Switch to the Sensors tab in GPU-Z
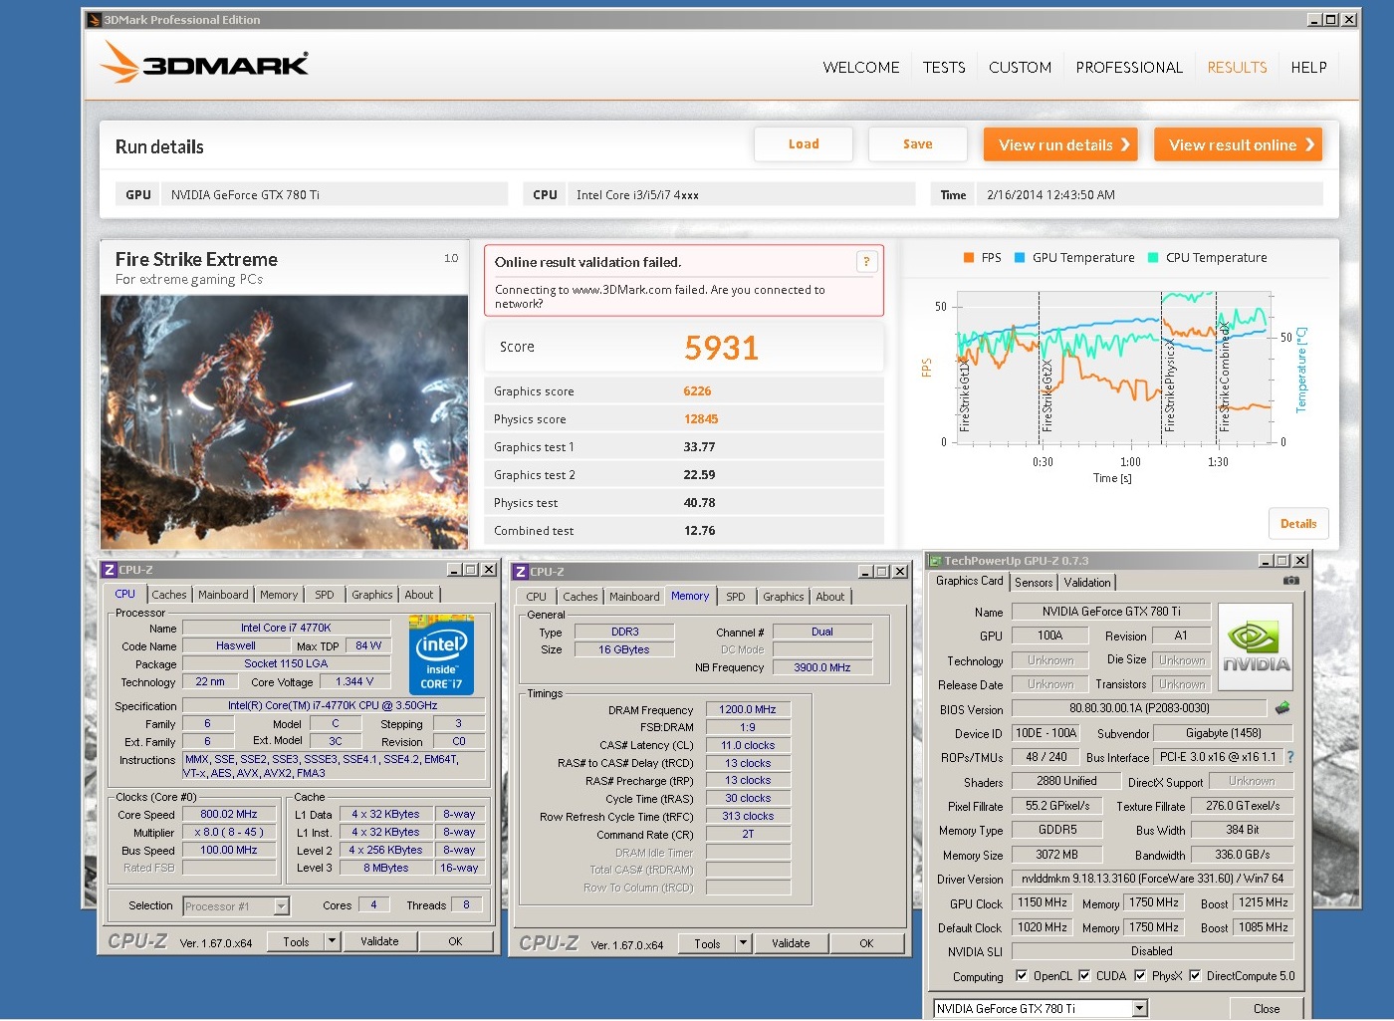Image resolution: width=1394 pixels, height=1021 pixels. coord(1034,583)
